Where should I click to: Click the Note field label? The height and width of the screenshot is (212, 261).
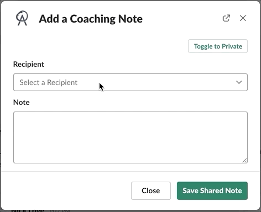22,102
